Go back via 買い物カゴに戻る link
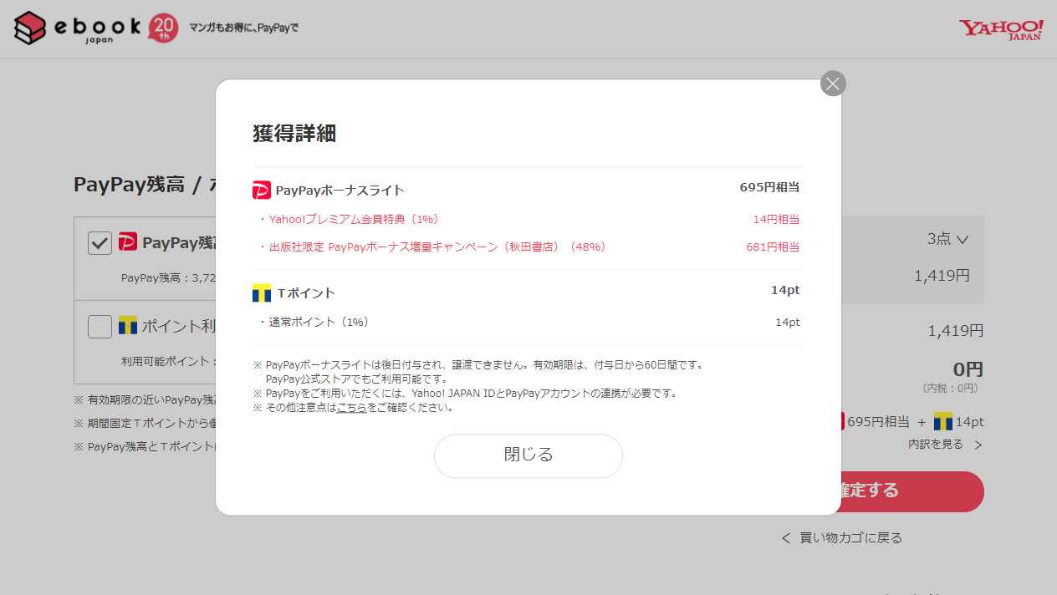The width and height of the screenshot is (1057, 595). tap(842, 538)
